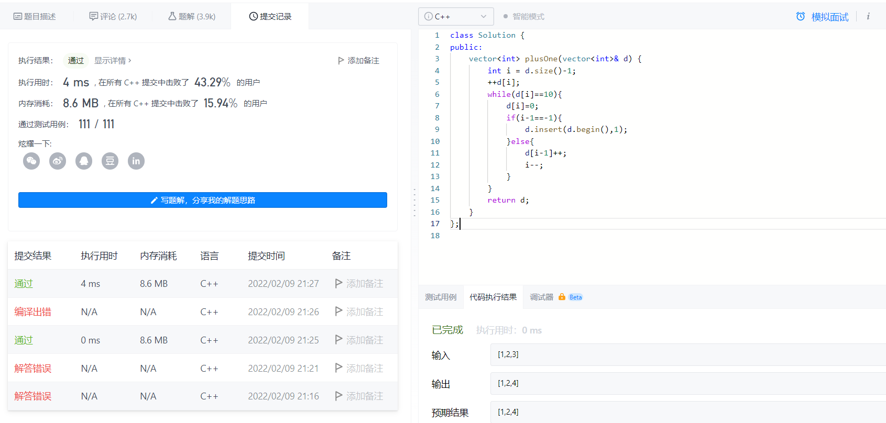Open the C++ language dropdown
The width and height of the screenshot is (886, 423).
coord(456,17)
